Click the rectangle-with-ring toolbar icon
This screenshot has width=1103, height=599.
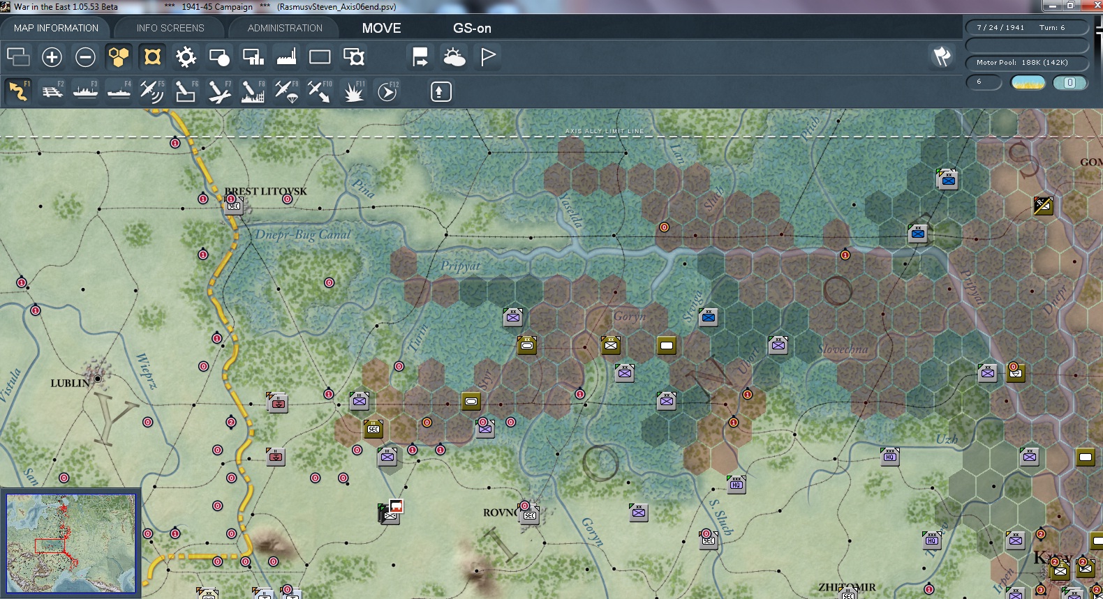point(353,56)
